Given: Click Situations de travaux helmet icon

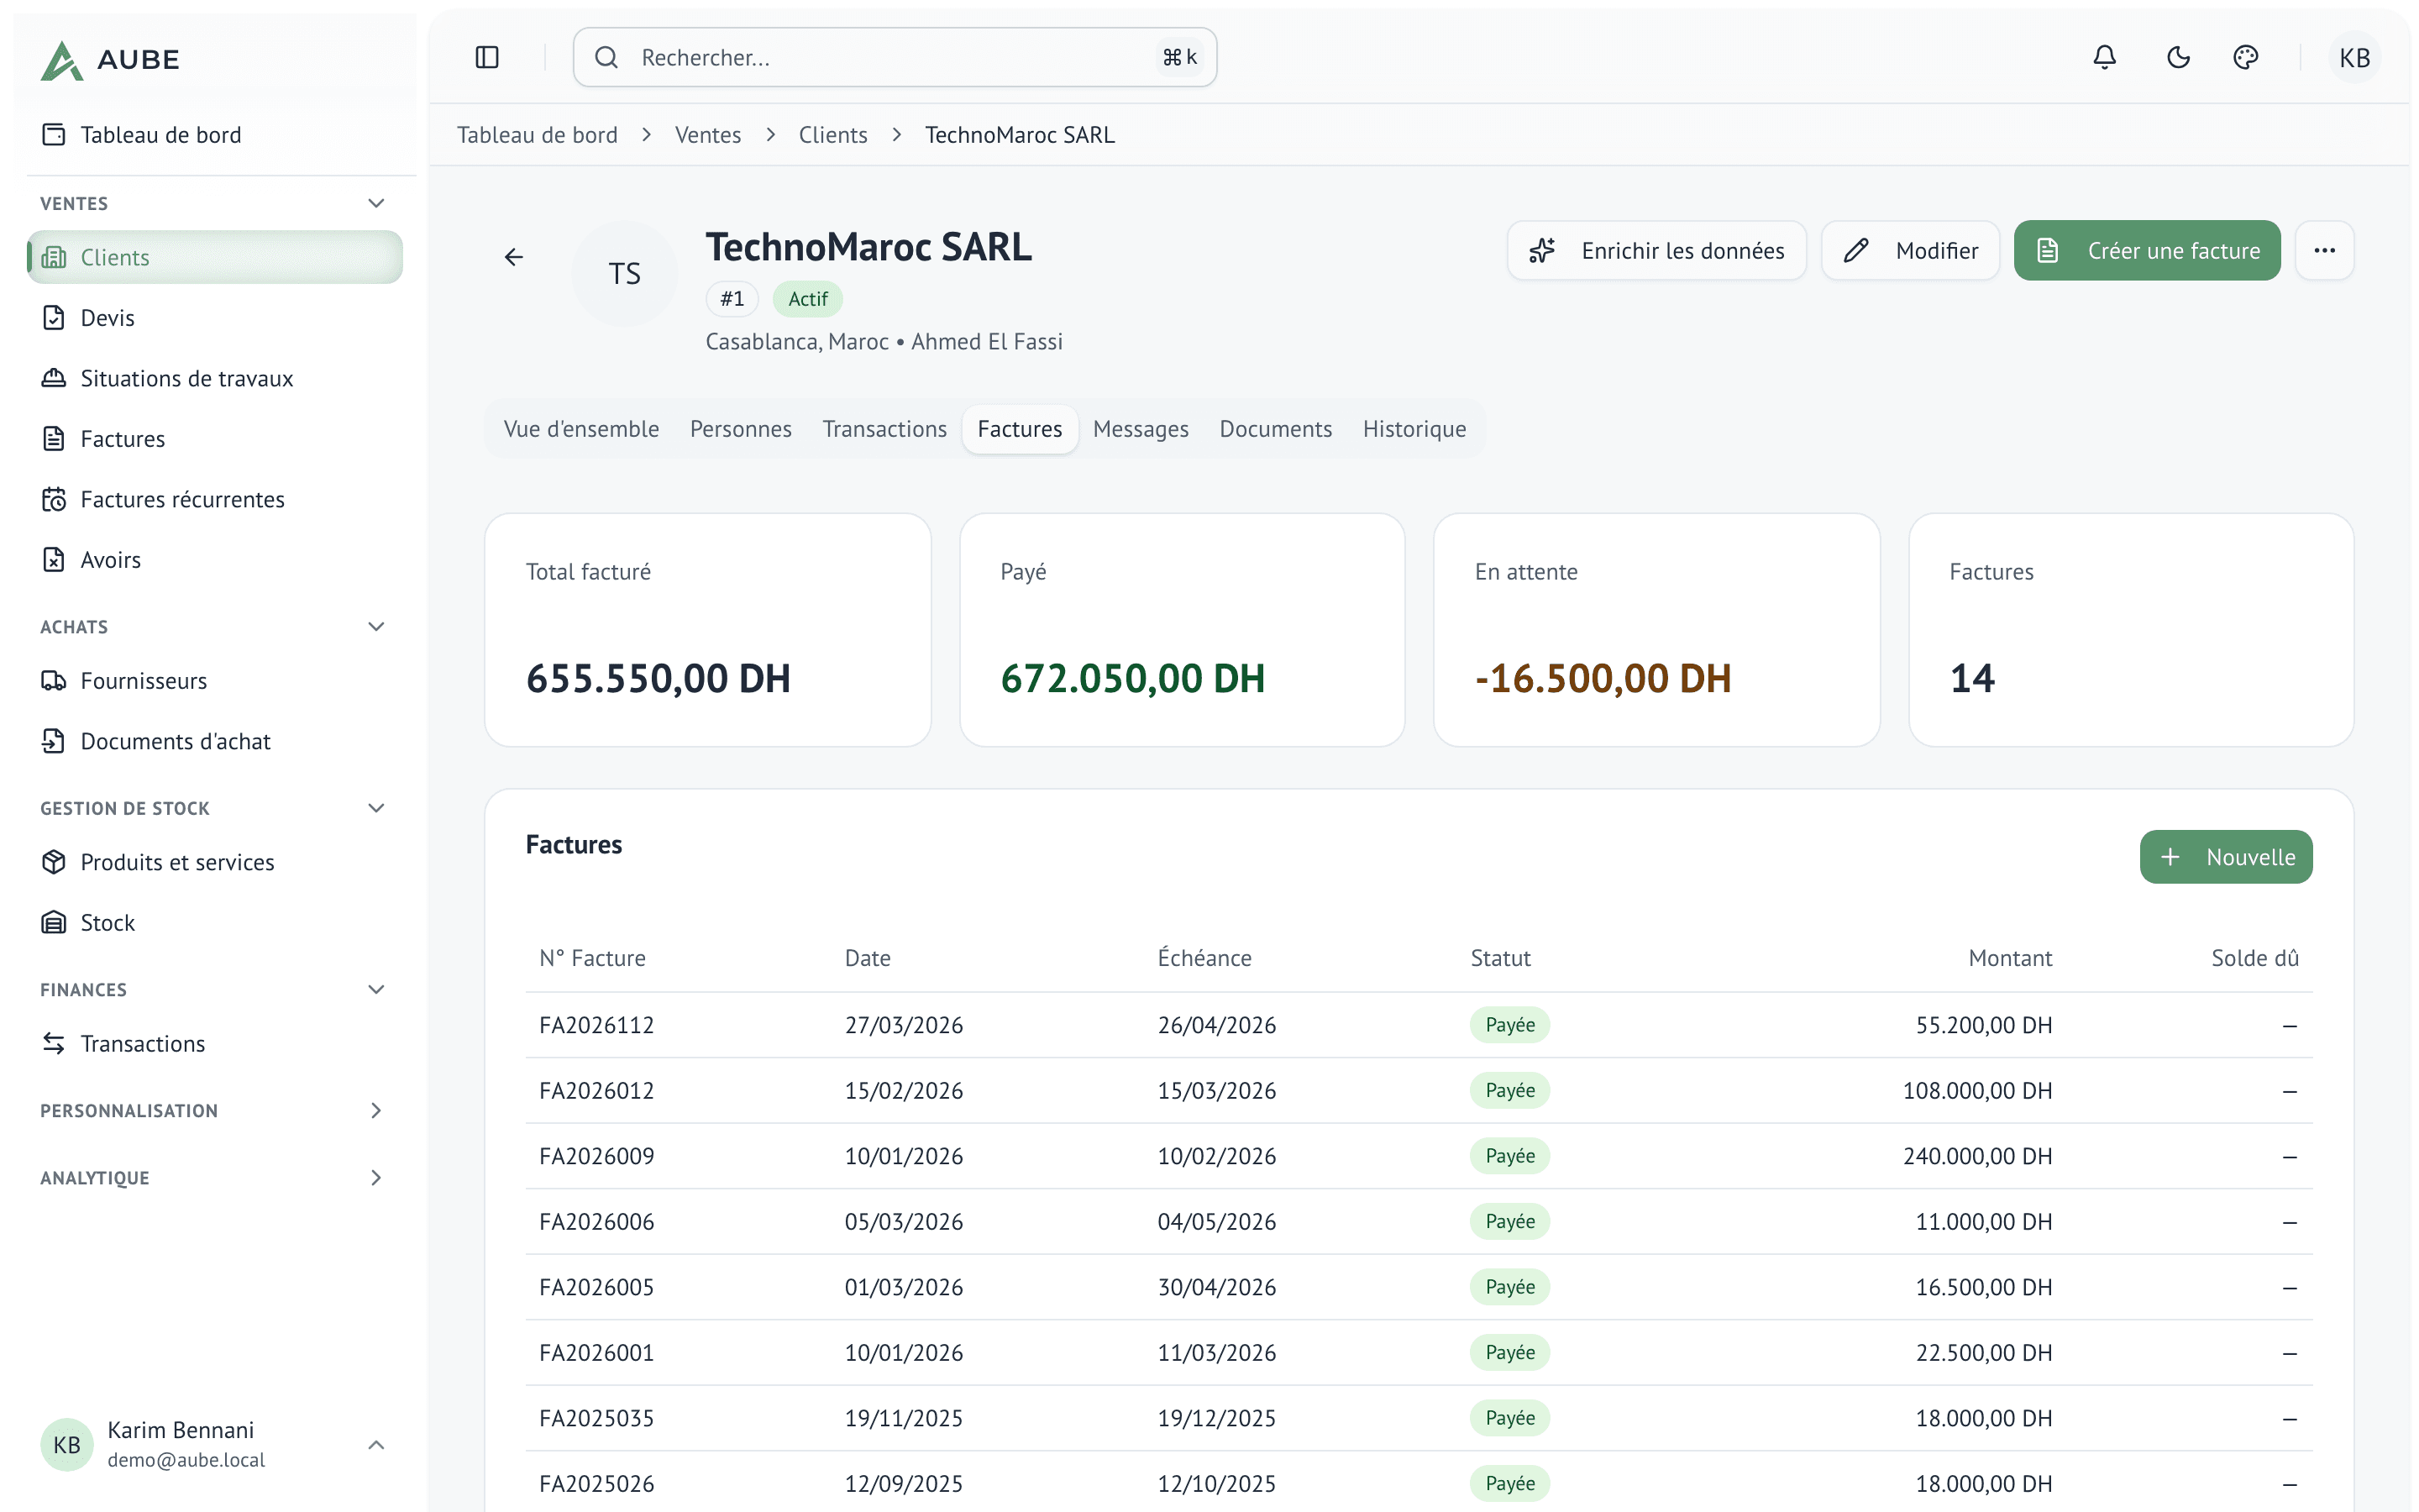Looking at the screenshot, I should pos(54,378).
